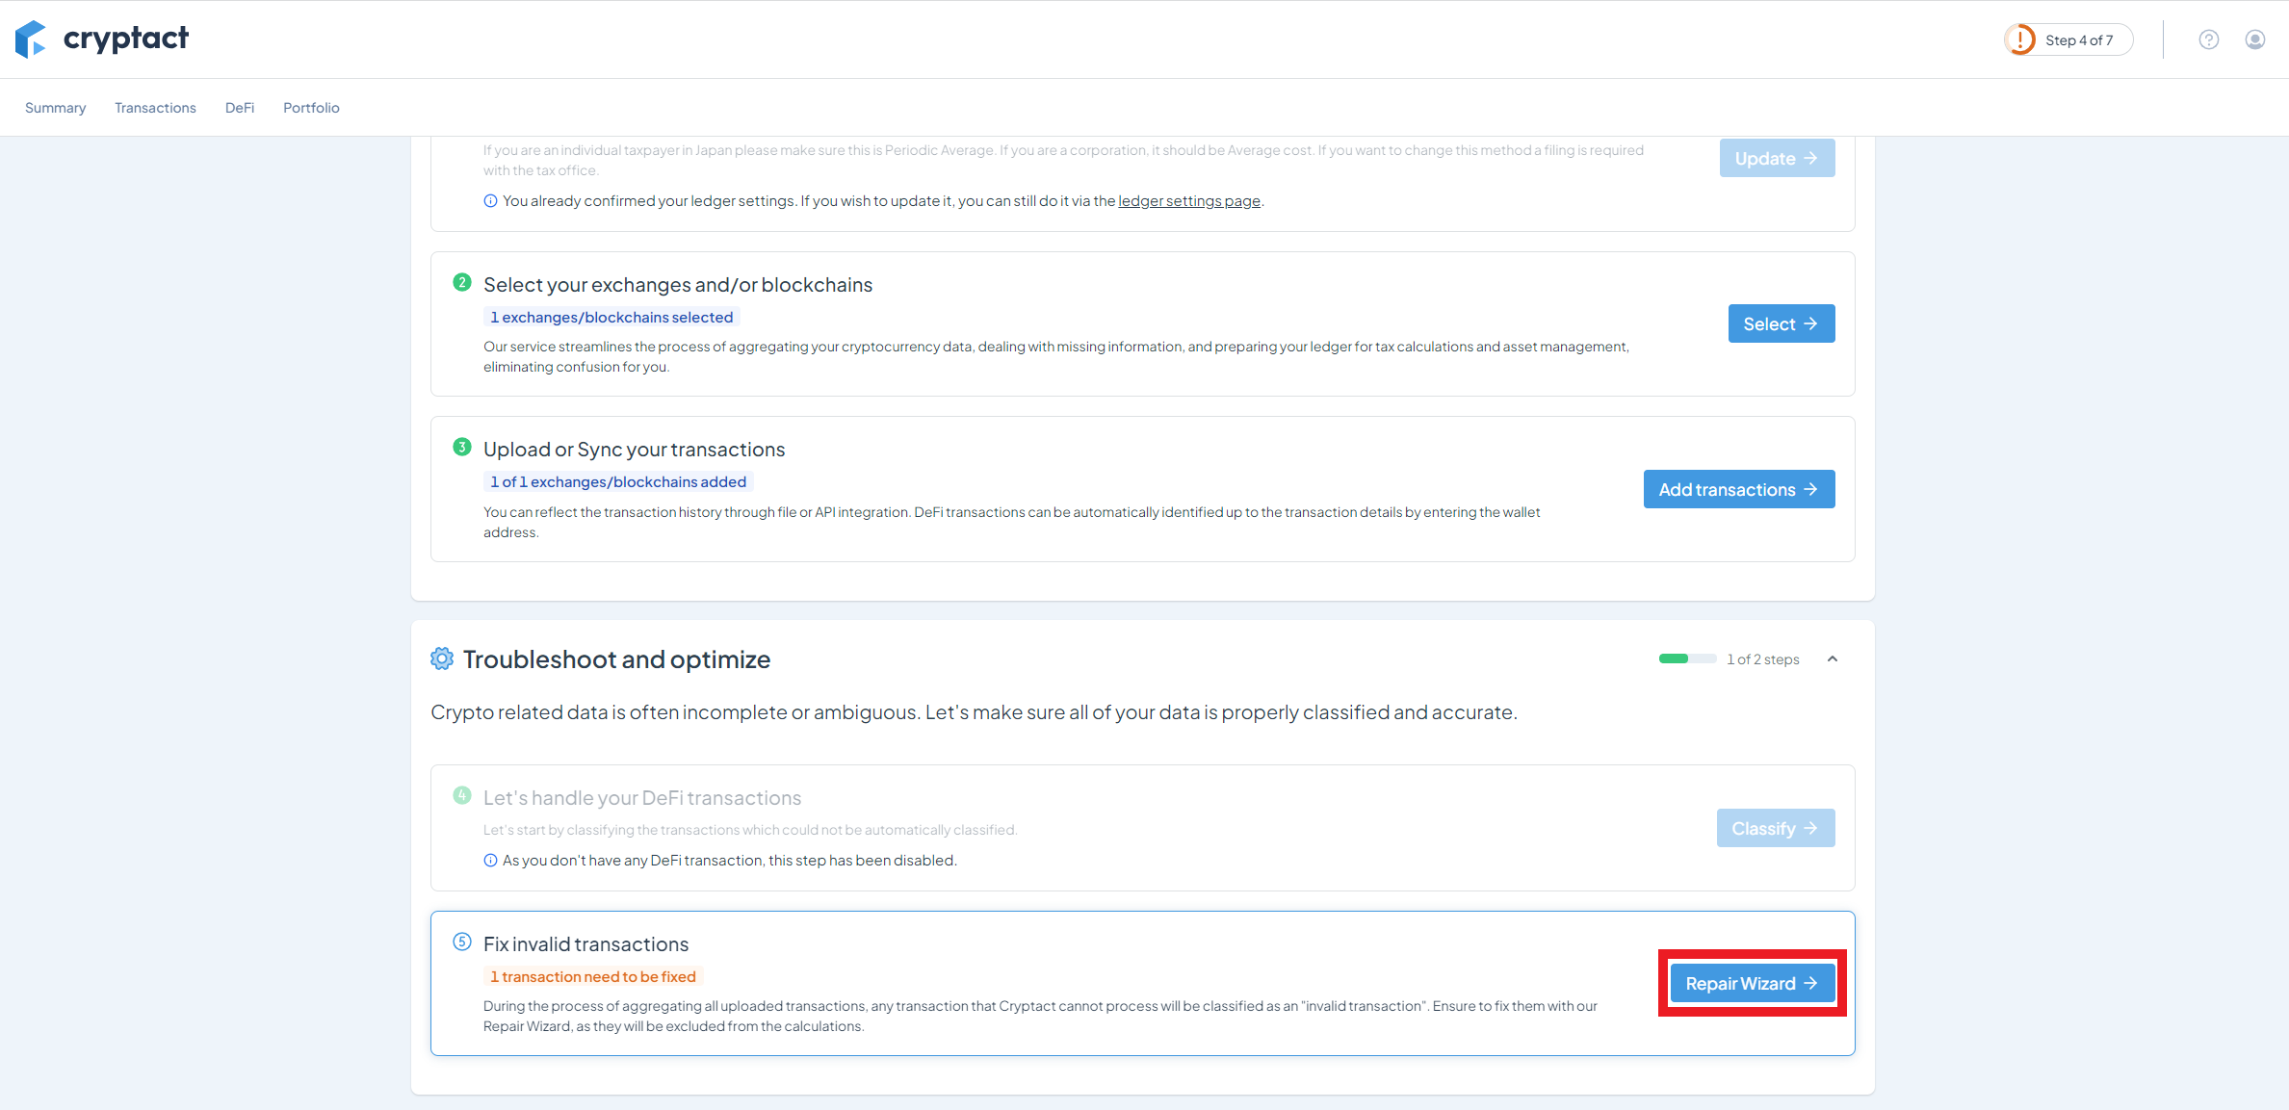This screenshot has height=1110, width=2289.
Task: Open the user account profile icon
Action: coord(2255,39)
